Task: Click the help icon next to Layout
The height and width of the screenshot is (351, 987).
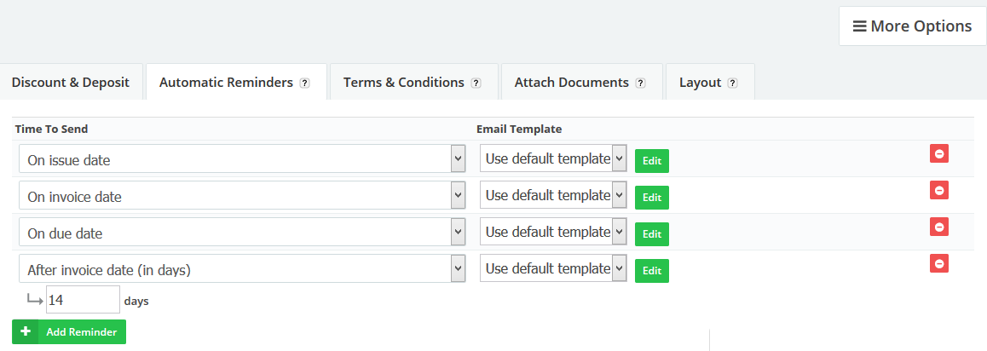Action: [x=732, y=83]
